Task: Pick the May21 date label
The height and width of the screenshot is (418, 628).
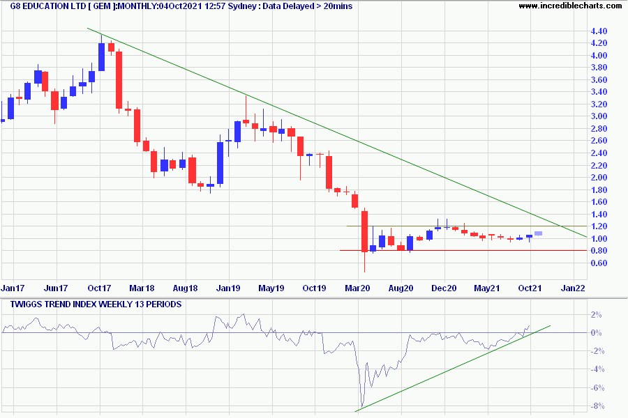Action: pyautogui.click(x=487, y=288)
